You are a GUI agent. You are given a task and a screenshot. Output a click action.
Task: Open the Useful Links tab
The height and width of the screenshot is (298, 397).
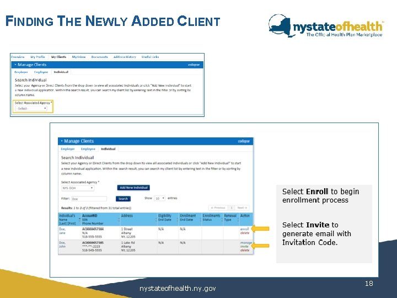(x=150, y=57)
